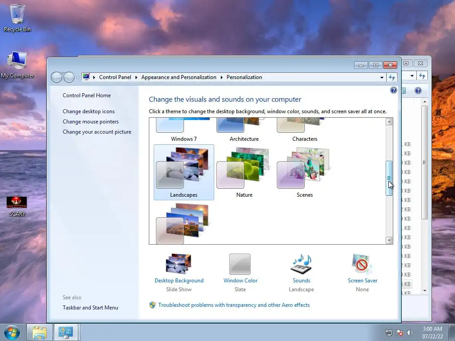Open Change desktop icons link

click(88, 111)
